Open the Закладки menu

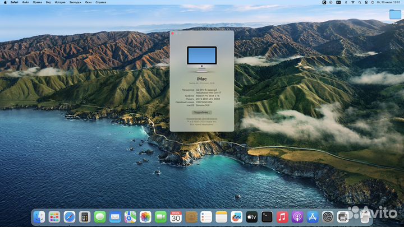(x=75, y=2)
